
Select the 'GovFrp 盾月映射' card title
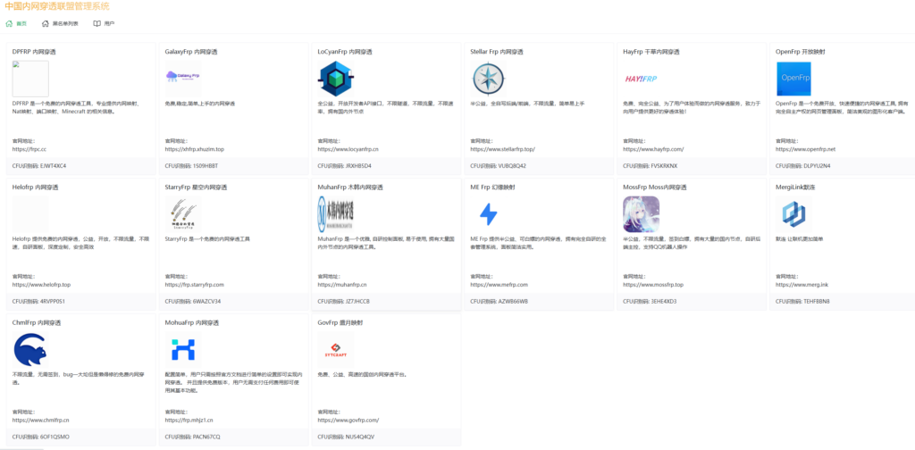tap(340, 322)
